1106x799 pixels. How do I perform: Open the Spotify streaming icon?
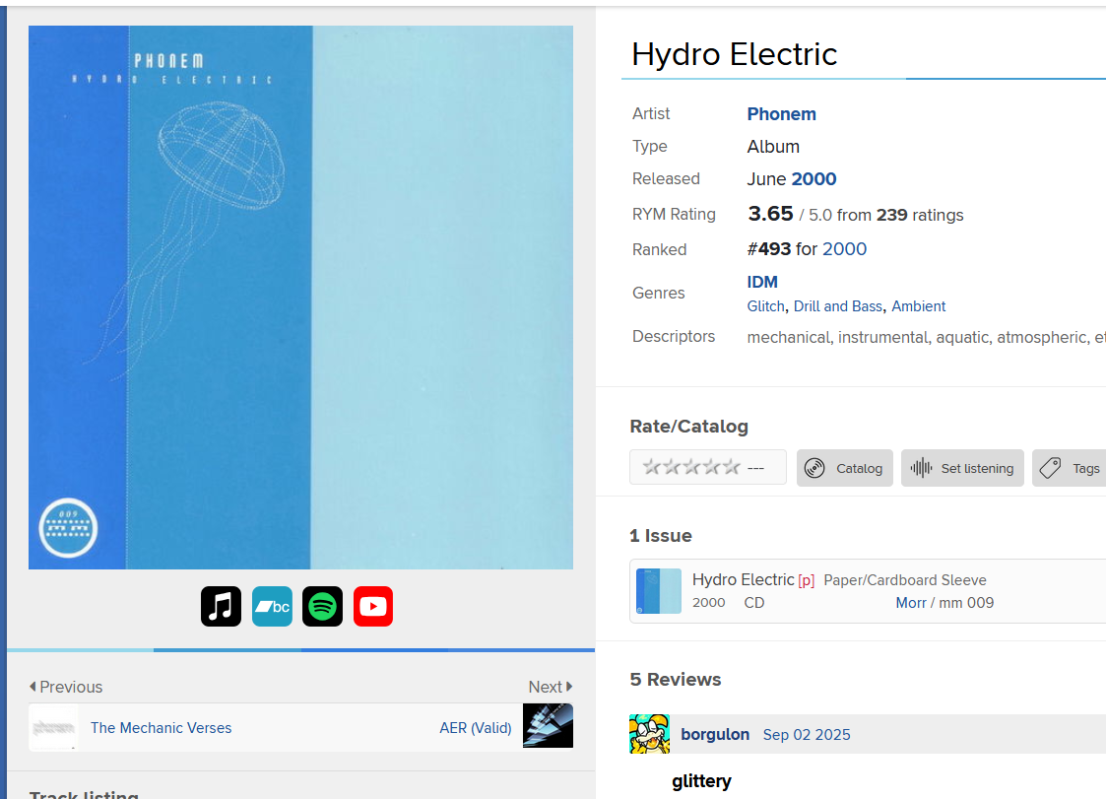pos(322,606)
